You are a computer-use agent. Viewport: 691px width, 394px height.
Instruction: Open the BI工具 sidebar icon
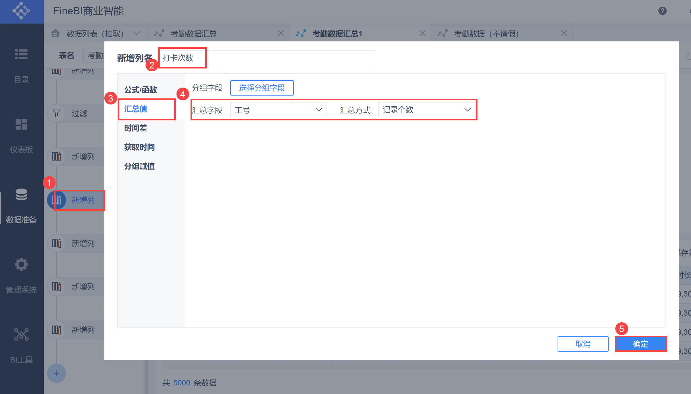point(21,335)
